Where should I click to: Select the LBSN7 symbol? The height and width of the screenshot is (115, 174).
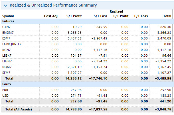tap(7, 61)
